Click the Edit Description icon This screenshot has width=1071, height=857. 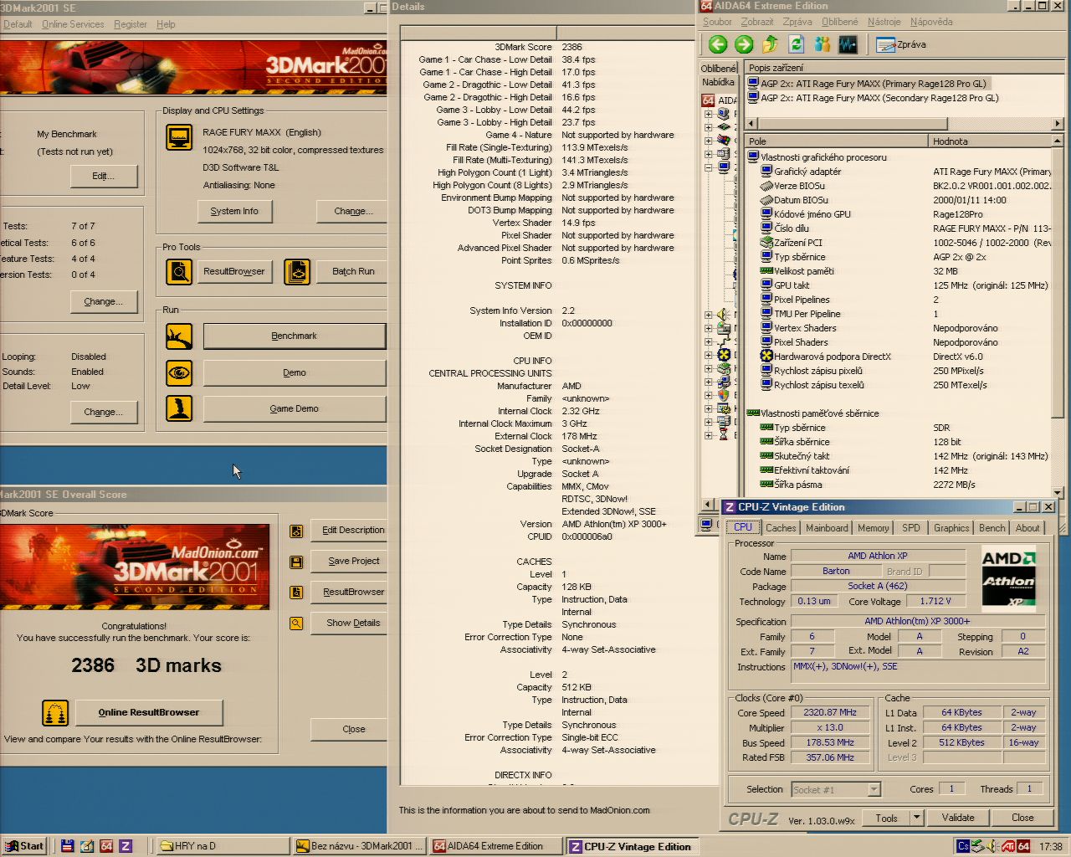296,531
